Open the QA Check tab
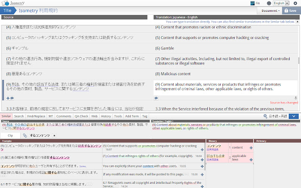 81,116
